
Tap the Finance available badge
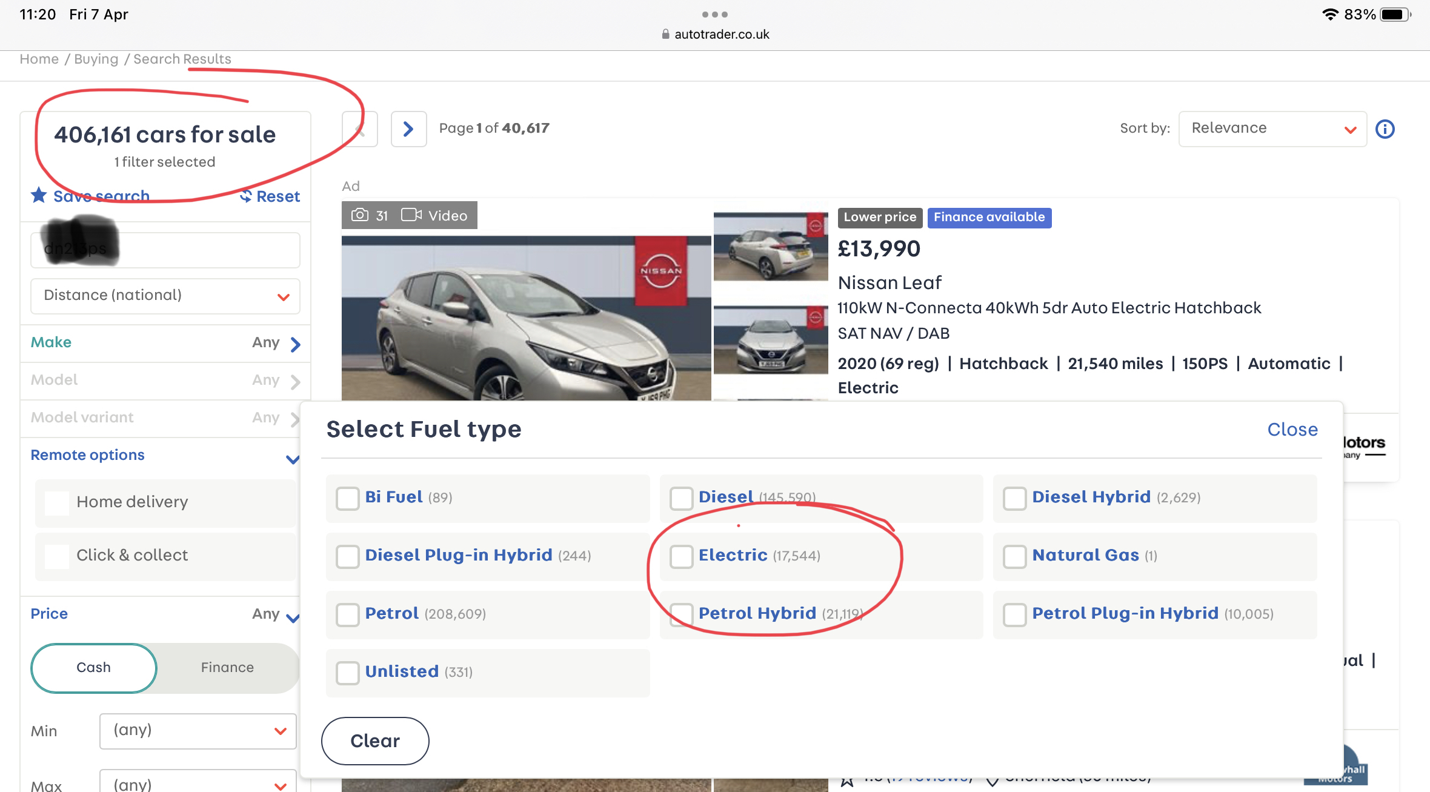(989, 218)
